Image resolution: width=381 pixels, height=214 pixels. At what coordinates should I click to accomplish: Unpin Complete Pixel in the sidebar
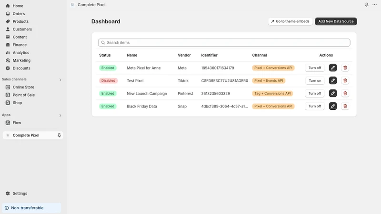(x=59, y=135)
